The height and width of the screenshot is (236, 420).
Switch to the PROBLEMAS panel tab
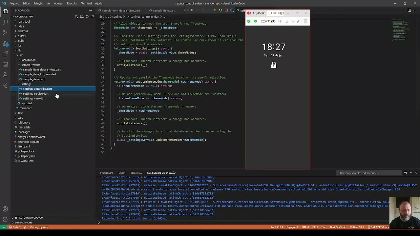[107, 173]
